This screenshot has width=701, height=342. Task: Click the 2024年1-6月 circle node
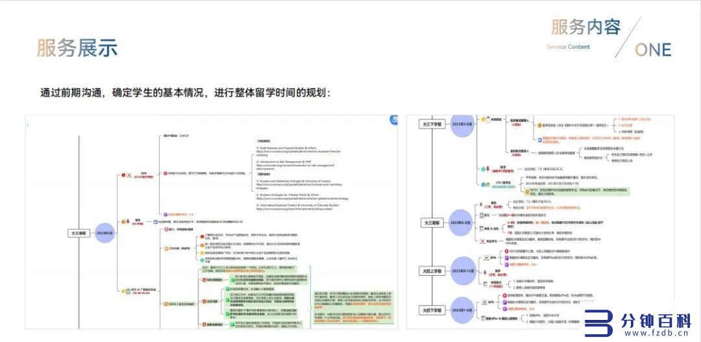(463, 310)
